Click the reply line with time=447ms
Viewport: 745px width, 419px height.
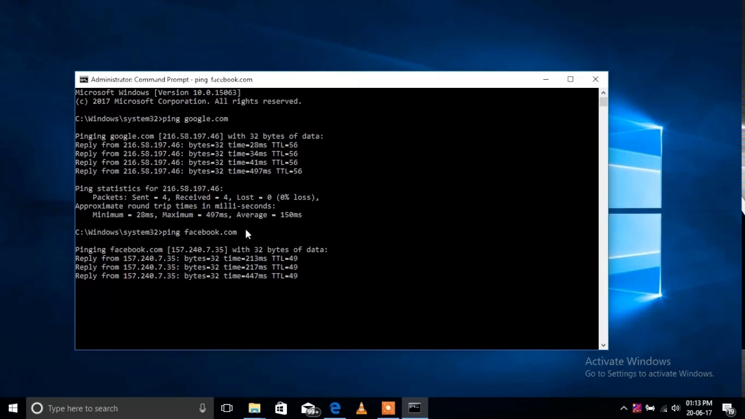click(x=186, y=276)
